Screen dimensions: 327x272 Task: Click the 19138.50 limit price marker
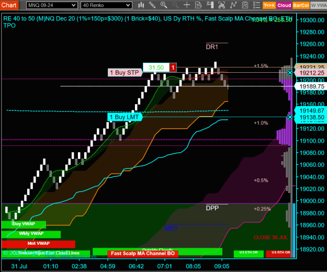[x=311, y=117]
